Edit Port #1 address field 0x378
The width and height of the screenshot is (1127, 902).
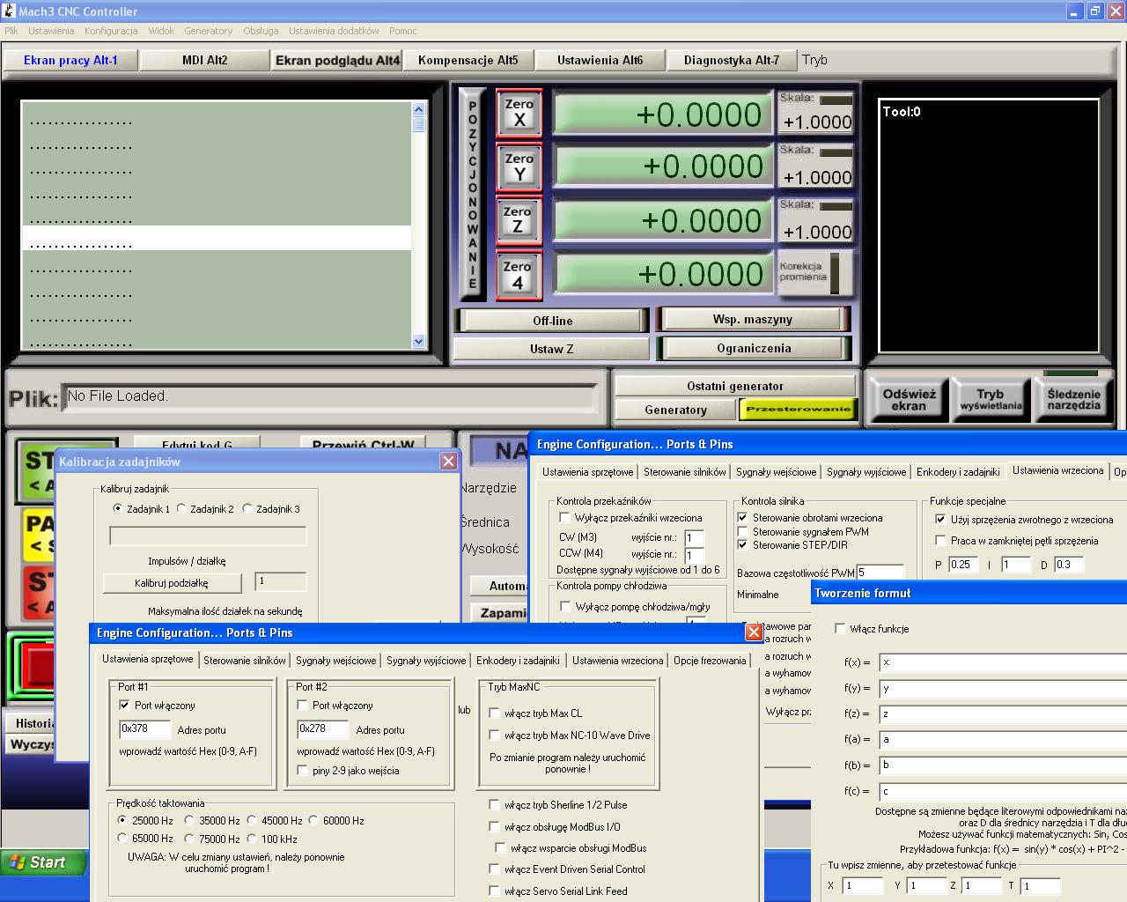(x=145, y=729)
